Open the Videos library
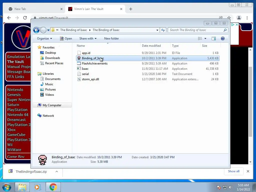The height and width of the screenshot is (192, 256). [x=49, y=95]
